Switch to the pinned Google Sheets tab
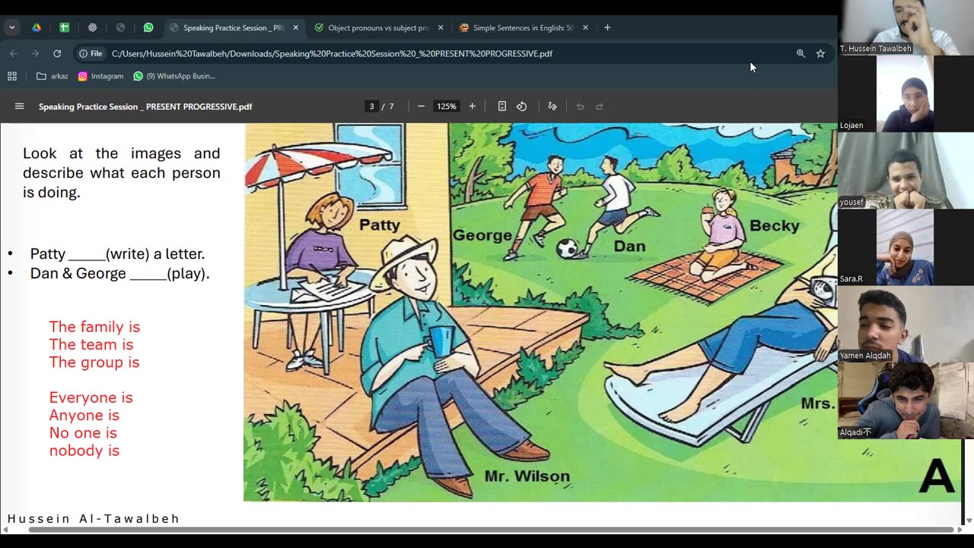This screenshot has height=548, width=974. 64,27
